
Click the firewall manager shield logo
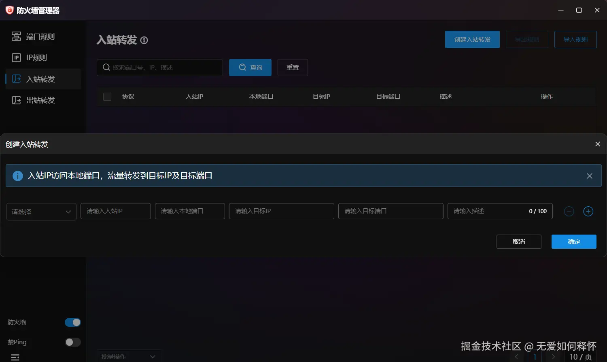tap(9, 10)
